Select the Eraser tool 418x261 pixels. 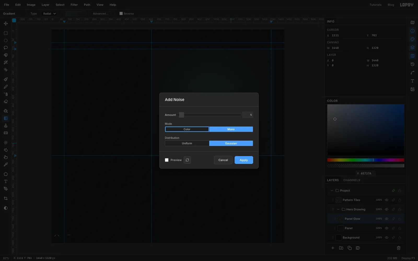click(5, 102)
